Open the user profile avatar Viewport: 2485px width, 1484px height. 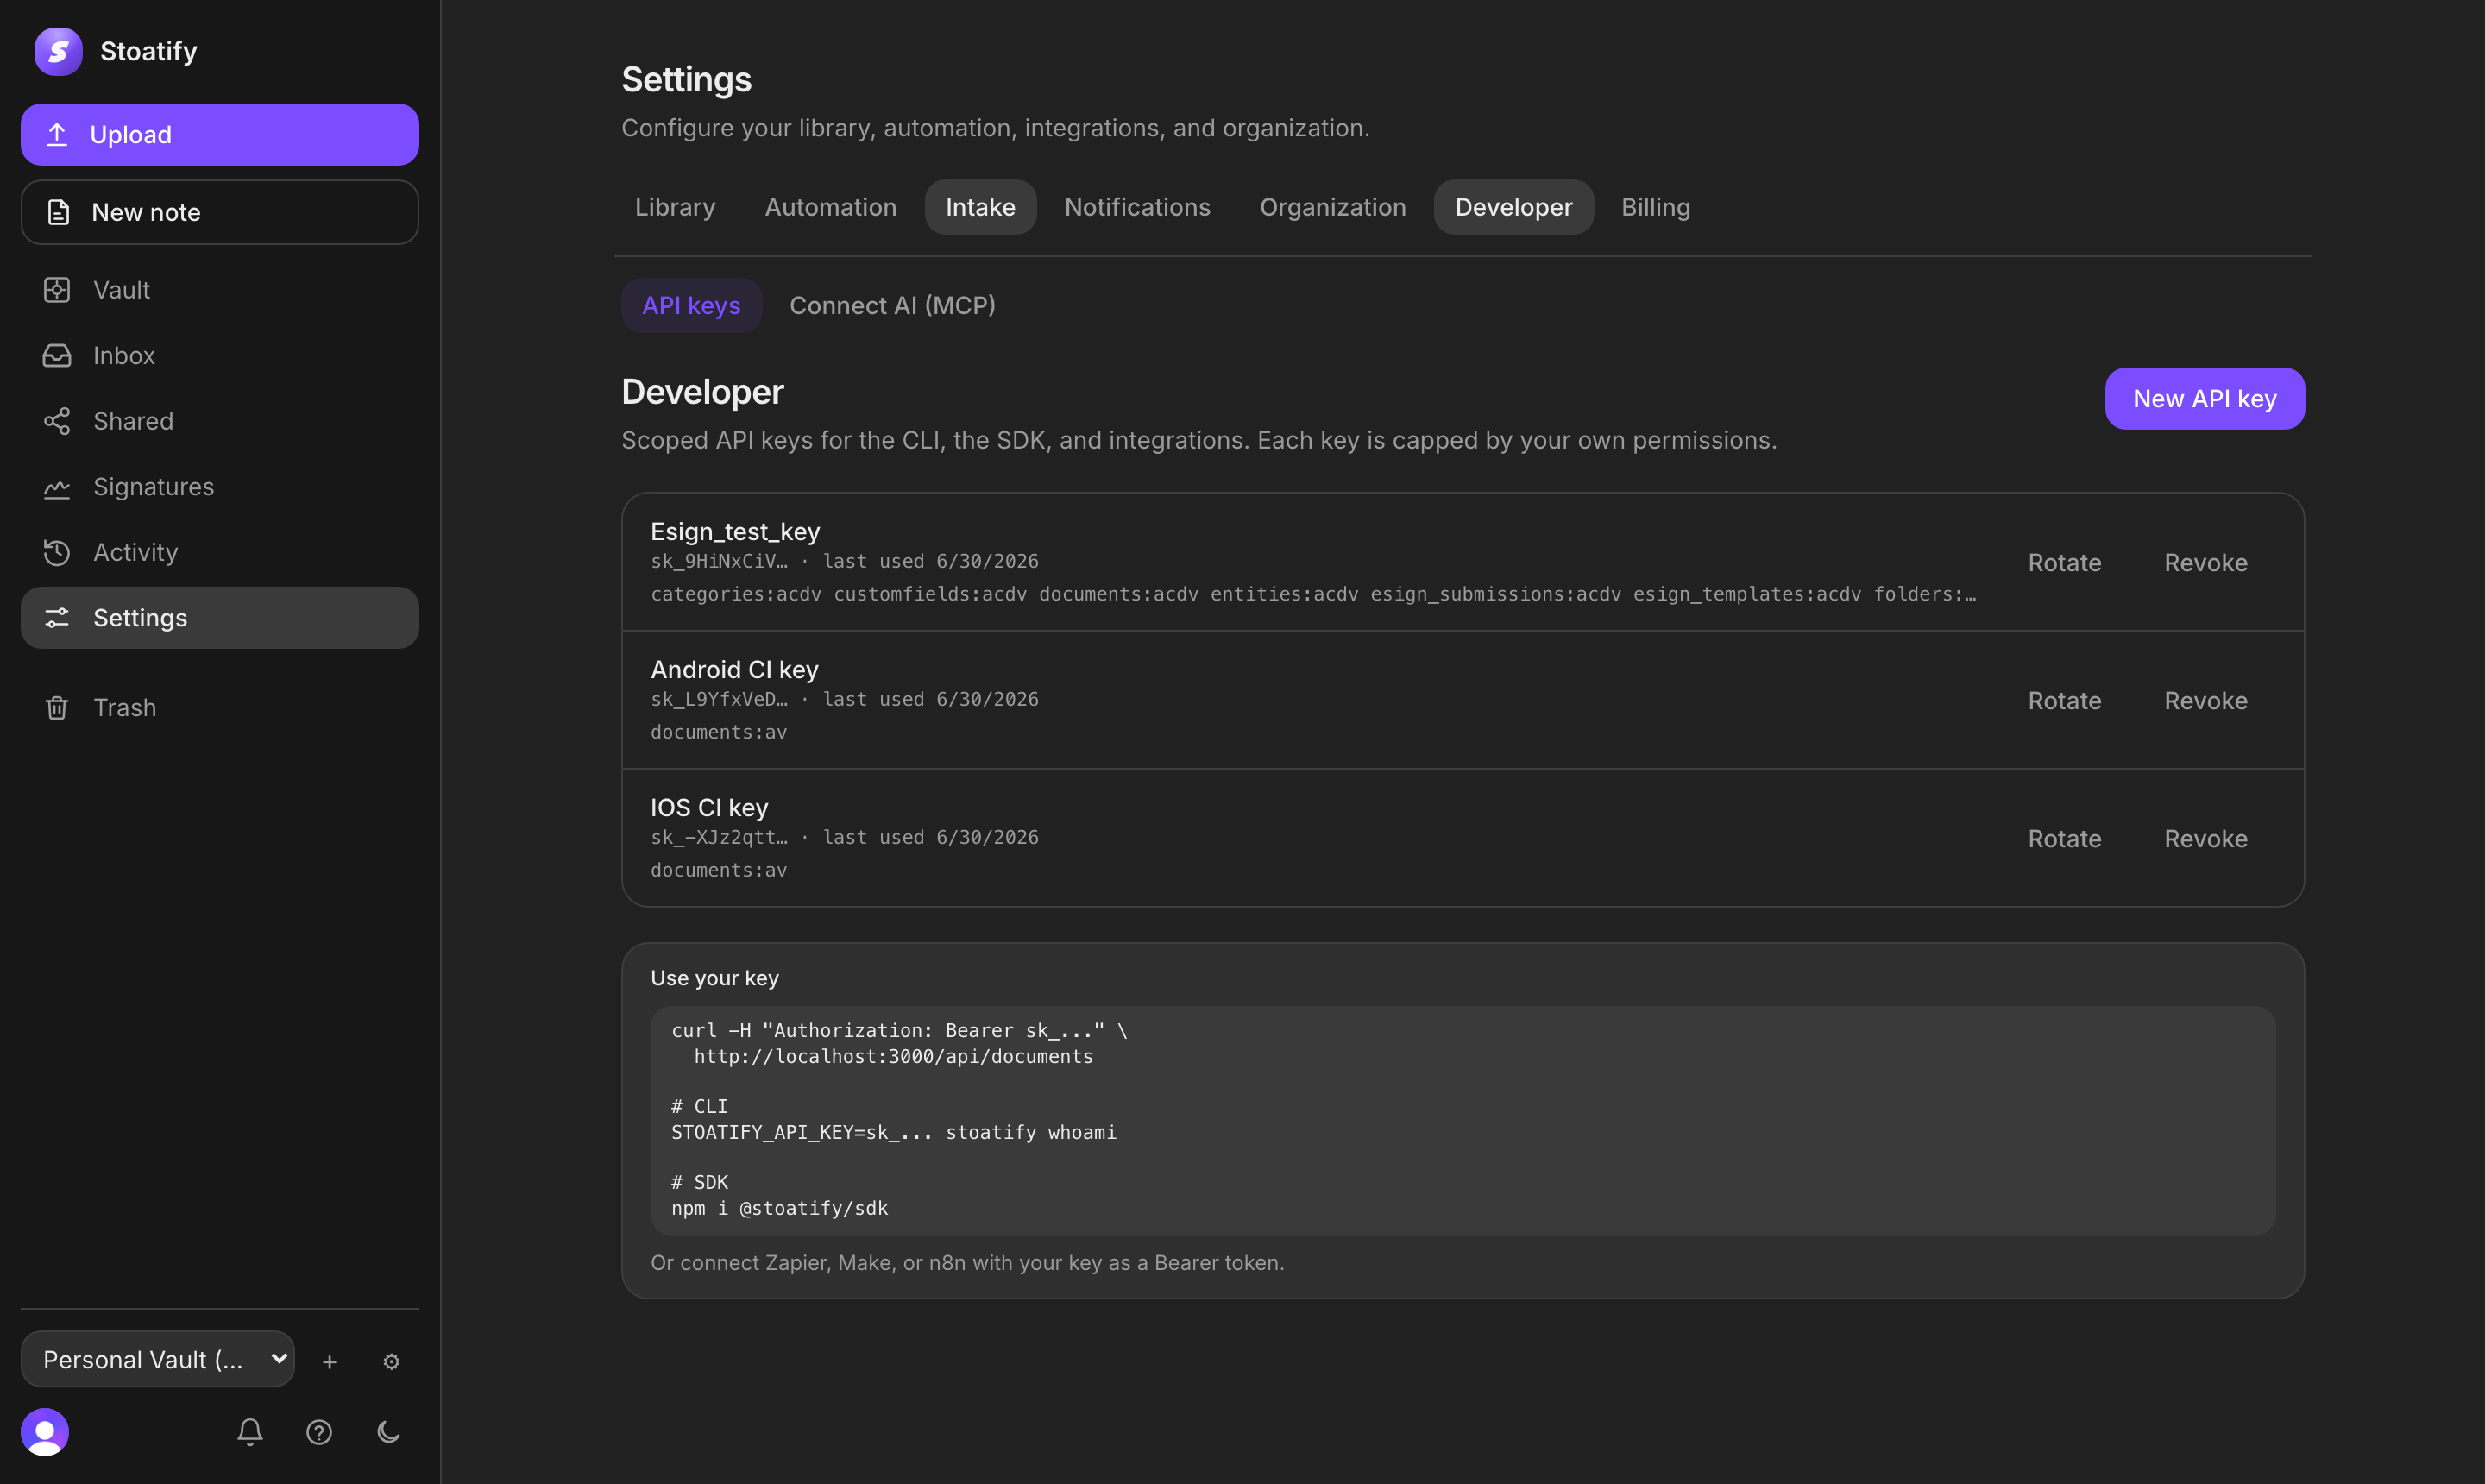tap(45, 1432)
